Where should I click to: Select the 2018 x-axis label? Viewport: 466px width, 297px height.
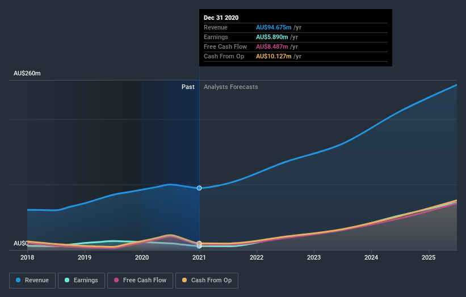[x=27, y=257]
